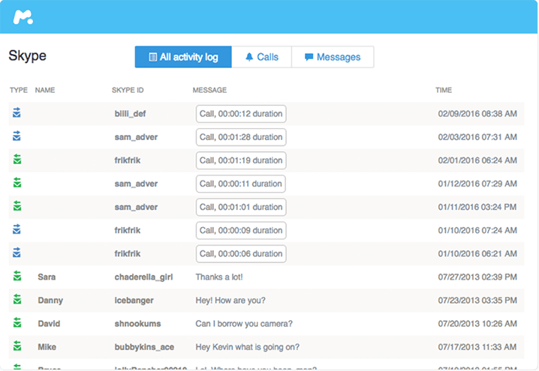539x371 pixels.
Task: Click the mSpy logo in the header
Action: 23,16
